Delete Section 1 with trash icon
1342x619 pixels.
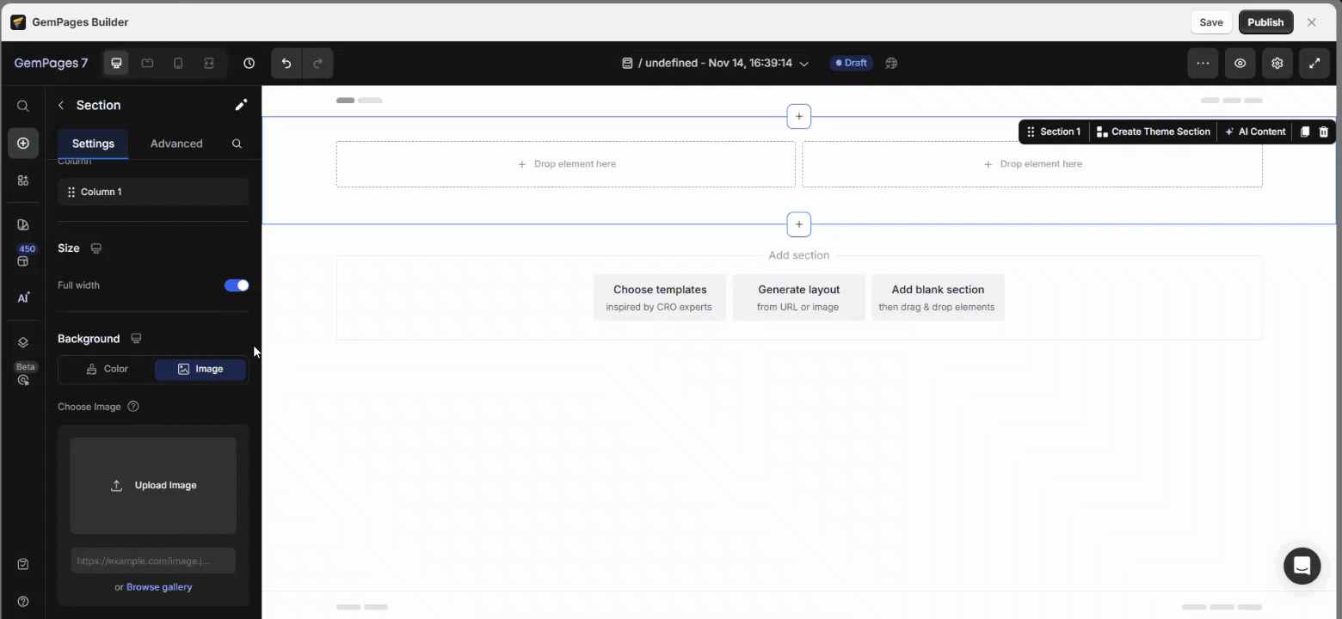pyautogui.click(x=1323, y=132)
